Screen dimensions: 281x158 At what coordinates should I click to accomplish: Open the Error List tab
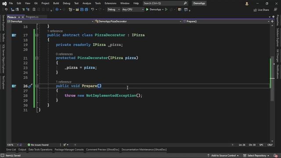11,150
